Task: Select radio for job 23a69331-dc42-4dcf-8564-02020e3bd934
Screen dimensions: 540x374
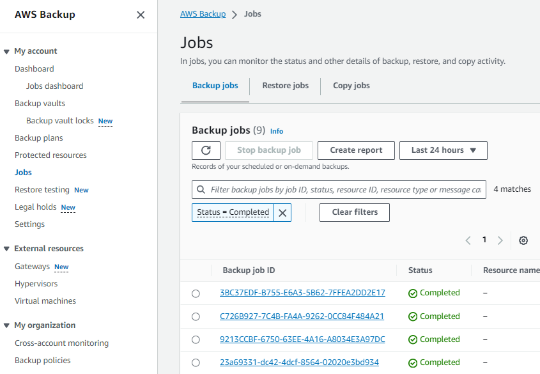Action: [196, 362]
